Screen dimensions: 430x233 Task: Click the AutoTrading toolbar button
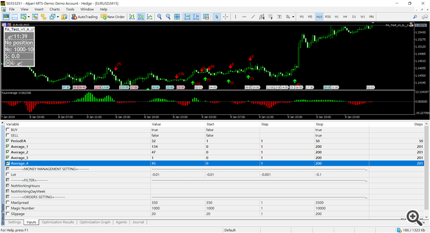[84, 17]
